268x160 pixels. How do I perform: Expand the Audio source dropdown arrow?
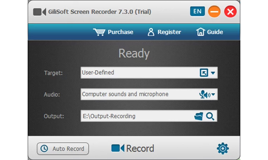coord(213,94)
